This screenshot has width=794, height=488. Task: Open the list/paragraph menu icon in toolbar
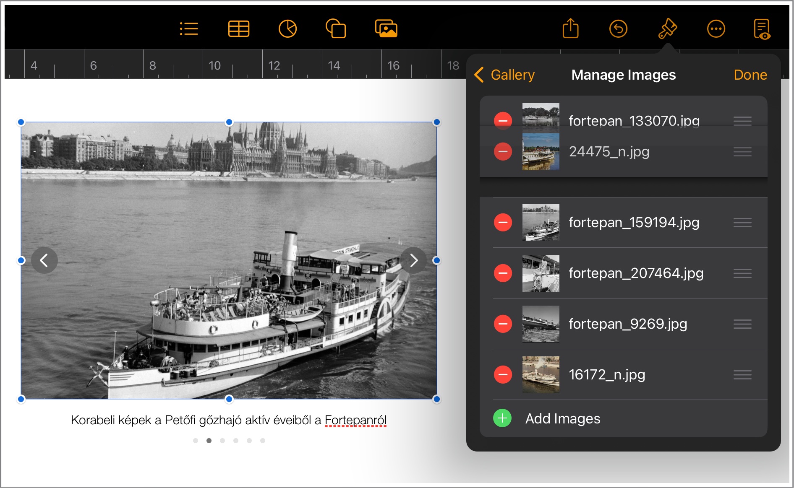click(x=189, y=29)
